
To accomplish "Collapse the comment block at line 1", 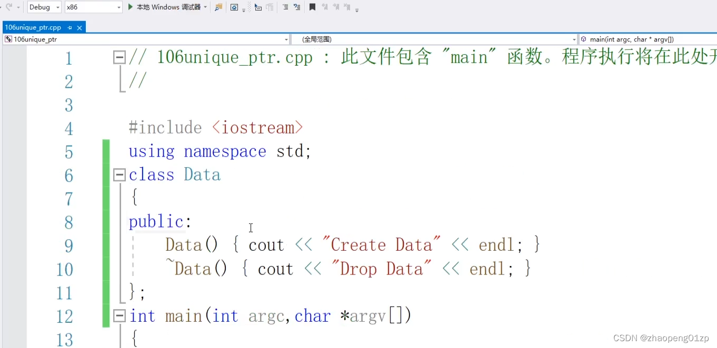I will click(119, 57).
